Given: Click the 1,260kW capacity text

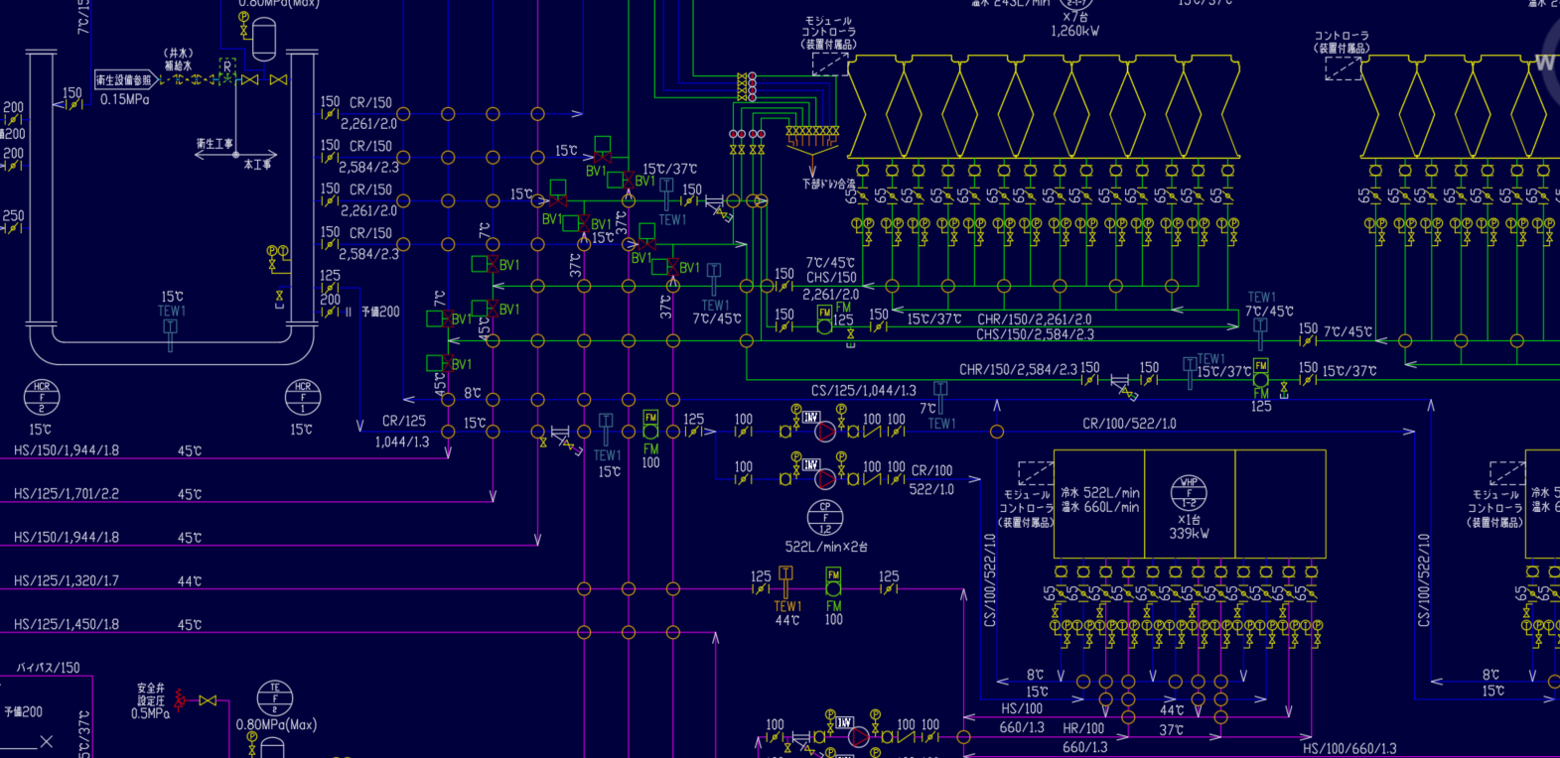Looking at the screenshot, I should click(1075, 32).
